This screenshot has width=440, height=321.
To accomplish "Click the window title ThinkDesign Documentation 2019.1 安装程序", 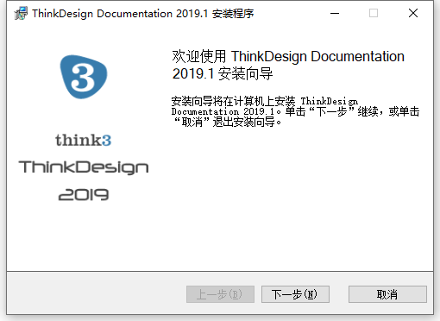I will pyautogui.click(x=143, y=14).
